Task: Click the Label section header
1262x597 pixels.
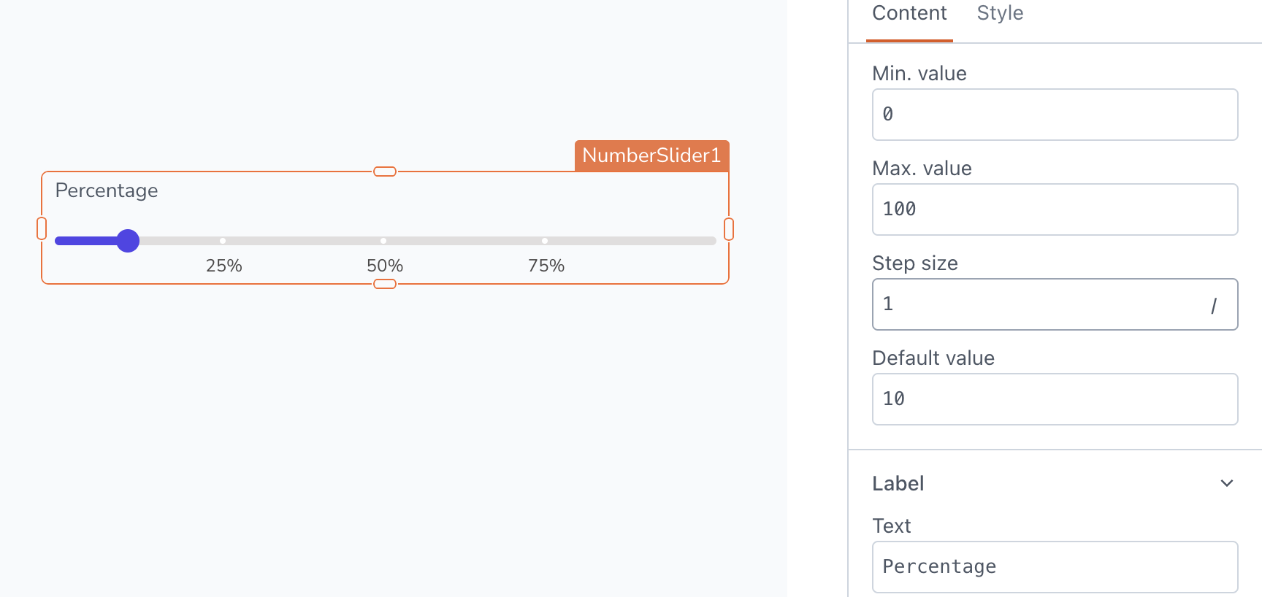Action: pos(898,483)
